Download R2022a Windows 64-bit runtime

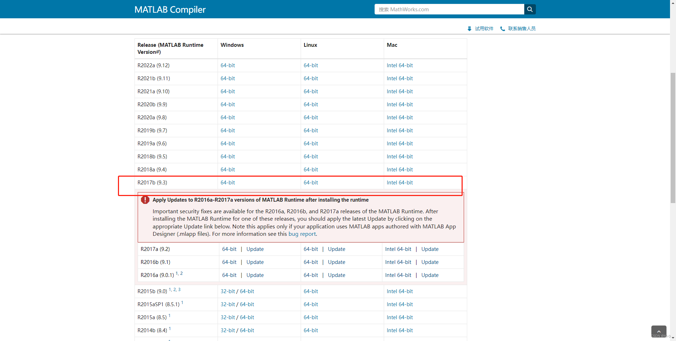(228, 65)
